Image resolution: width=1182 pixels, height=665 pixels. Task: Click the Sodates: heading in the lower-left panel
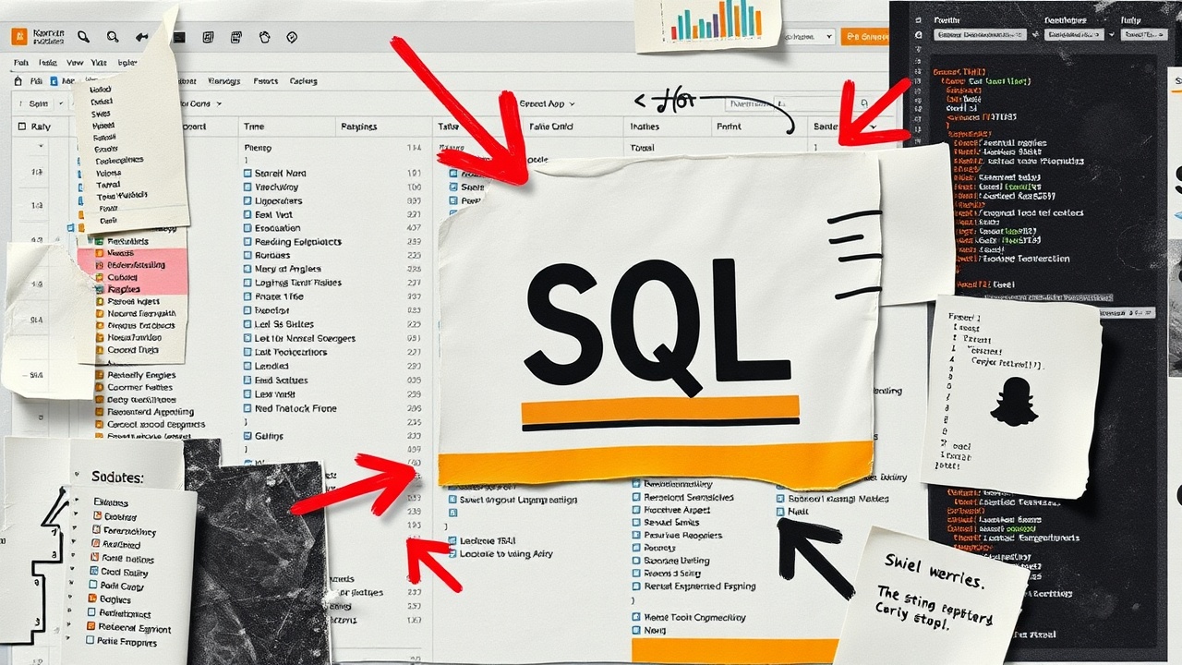117,478
